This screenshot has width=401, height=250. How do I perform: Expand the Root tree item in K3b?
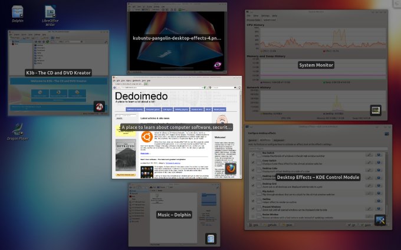point(11,44)
